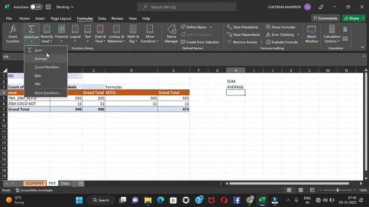Click Accessibility: Investigate in status bar
Screen dimensions: 369x207
[x=34, y=190]
